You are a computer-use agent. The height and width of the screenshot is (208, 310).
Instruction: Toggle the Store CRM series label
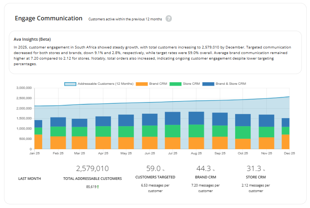point(191,84)
